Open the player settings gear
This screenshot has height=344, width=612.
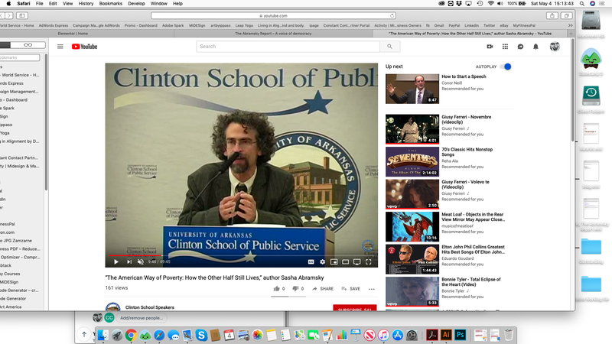click(x=322, y=261)
